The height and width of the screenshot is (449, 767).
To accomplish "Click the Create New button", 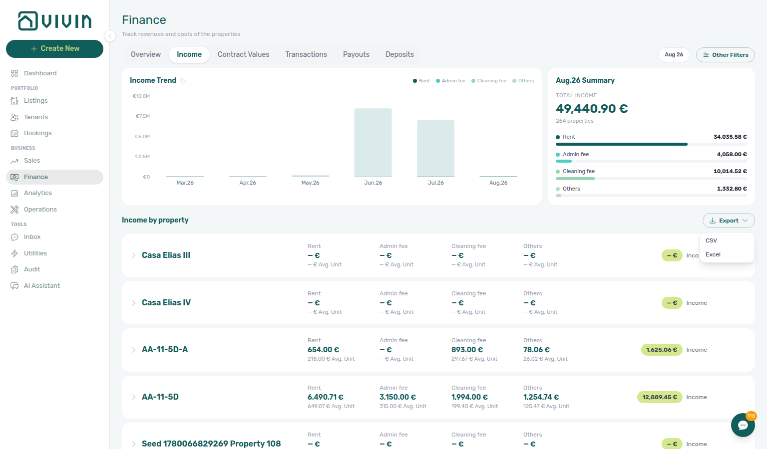I will (54, 49).
